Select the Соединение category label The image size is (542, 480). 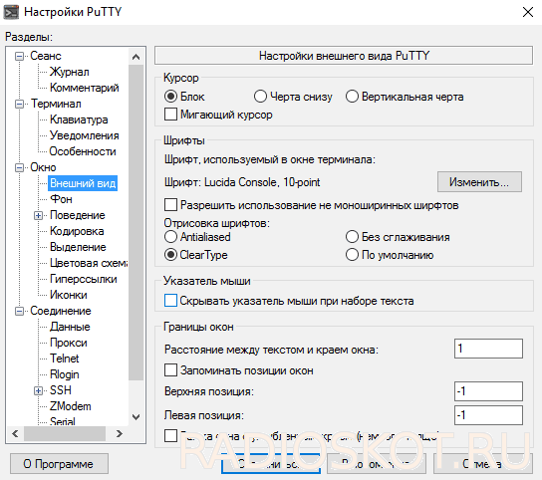[61, 311]
